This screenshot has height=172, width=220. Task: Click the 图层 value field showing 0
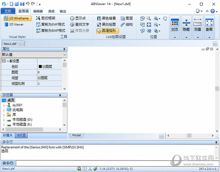[x=50, y=72]
